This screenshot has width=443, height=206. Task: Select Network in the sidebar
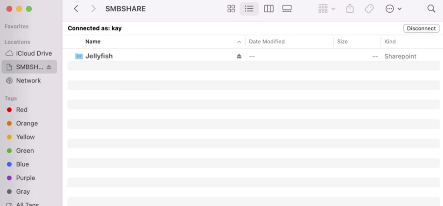(x=28, y=81)
